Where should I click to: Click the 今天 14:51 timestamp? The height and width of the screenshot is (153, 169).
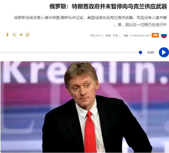(x=95, y=36)
